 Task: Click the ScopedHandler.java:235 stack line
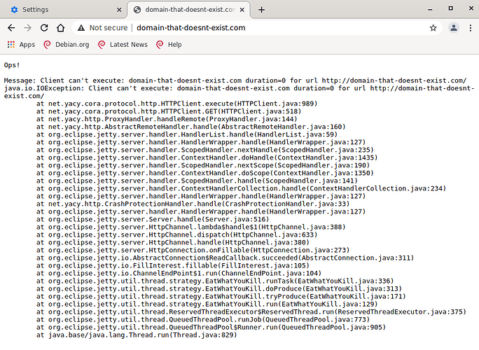pos(205,150)
